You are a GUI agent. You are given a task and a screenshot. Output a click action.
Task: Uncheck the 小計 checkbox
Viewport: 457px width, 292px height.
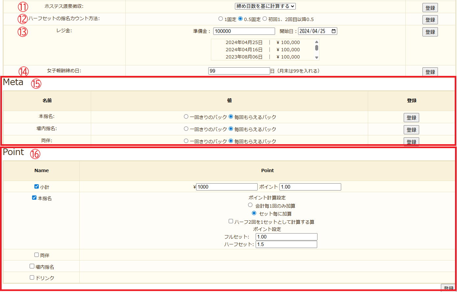pos(37,187)
